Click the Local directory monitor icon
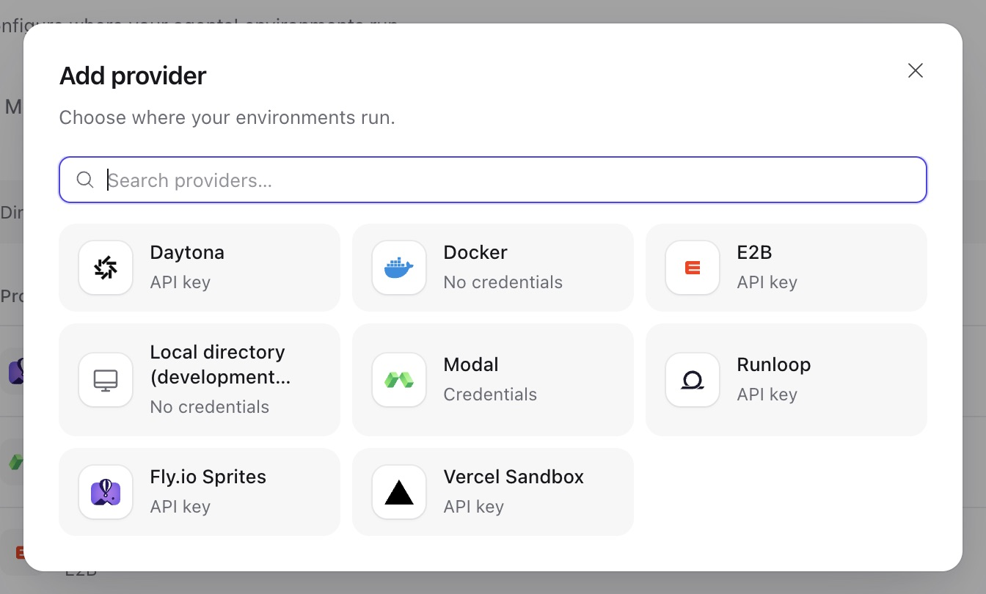986x594 pixels. tap(106, 380)
